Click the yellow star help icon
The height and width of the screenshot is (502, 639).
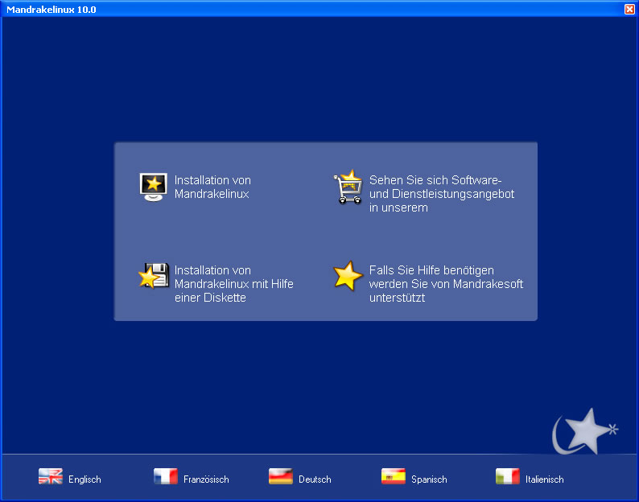pyautogui.click(x=348, y=276)
